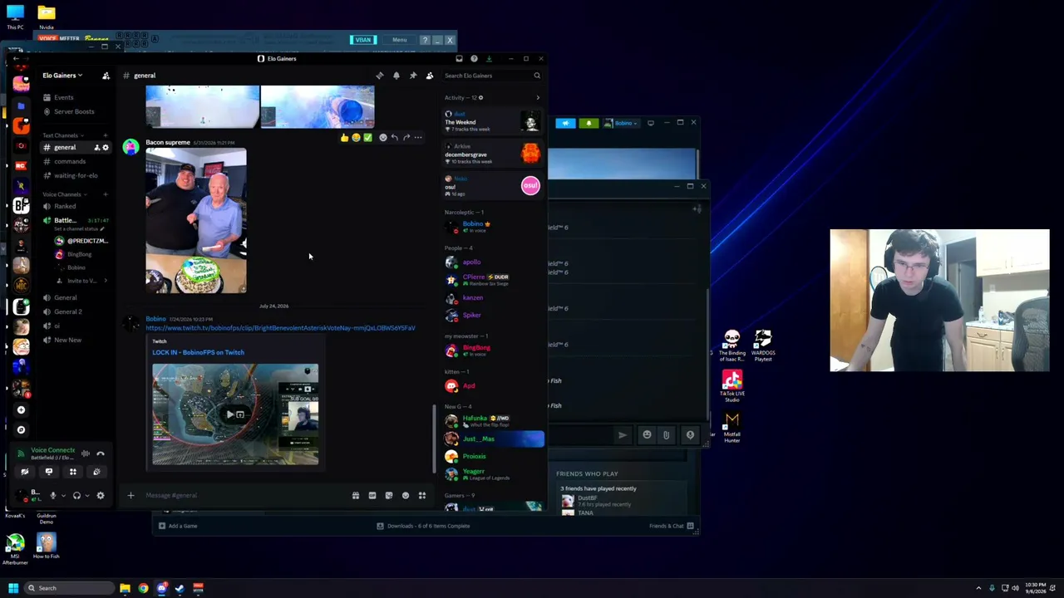
Task: Open notification settings bell in Discord header
Action: tap(397, 76)
